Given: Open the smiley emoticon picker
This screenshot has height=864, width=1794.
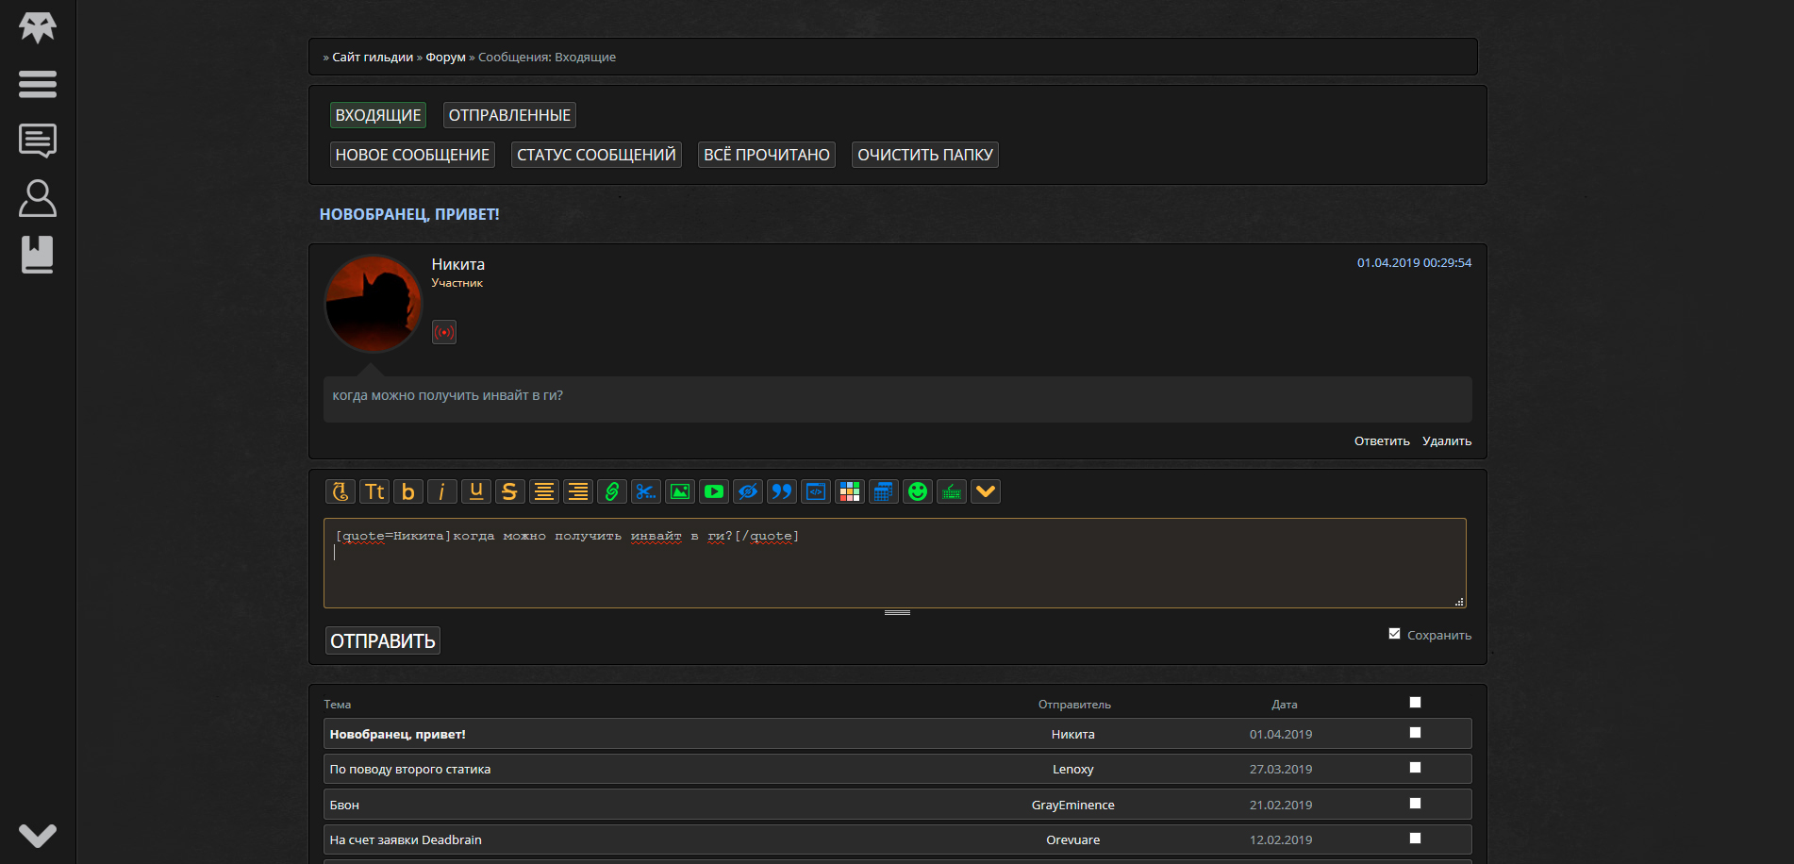Looking at the screenshot, I should (918, 491).
